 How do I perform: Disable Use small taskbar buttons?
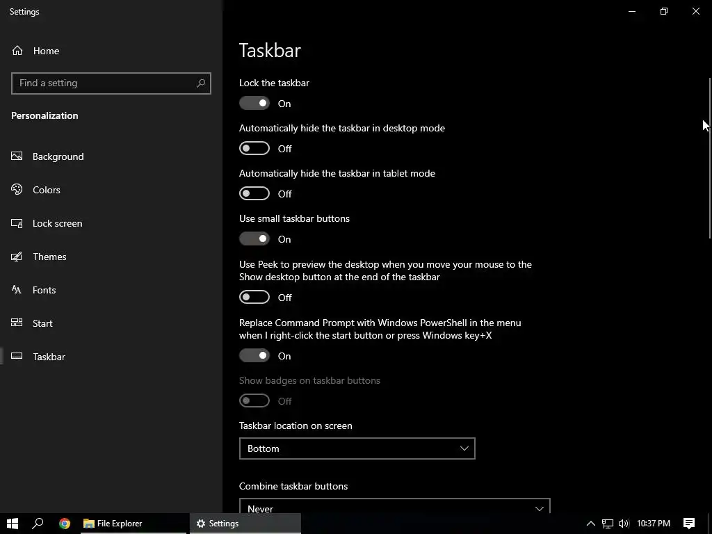[x=254, y=239]
